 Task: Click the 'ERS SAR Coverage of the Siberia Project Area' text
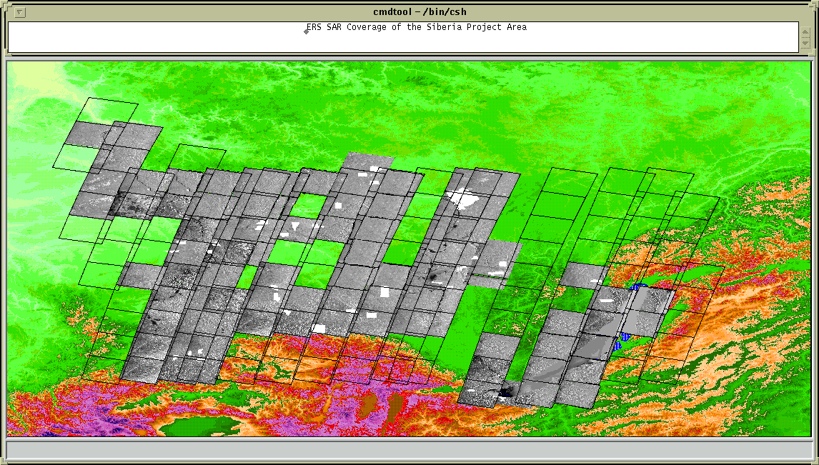[417, 27]
